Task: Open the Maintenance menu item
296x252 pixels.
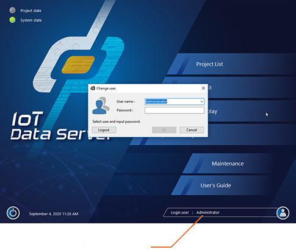Action: pyautogui.click(x=228, y=164)
